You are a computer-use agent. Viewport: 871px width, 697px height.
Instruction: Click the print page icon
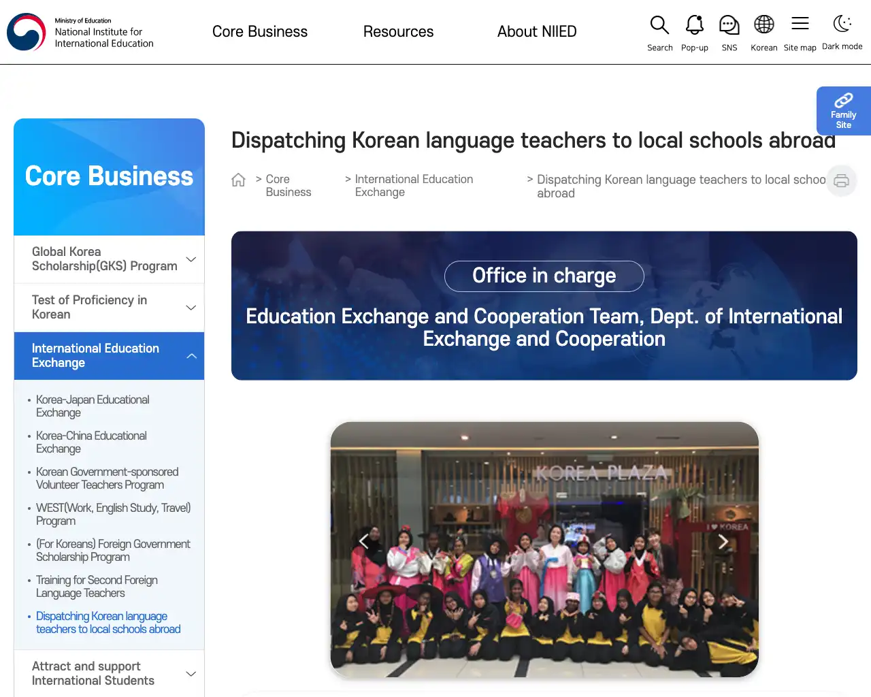[x=842, y=181]
